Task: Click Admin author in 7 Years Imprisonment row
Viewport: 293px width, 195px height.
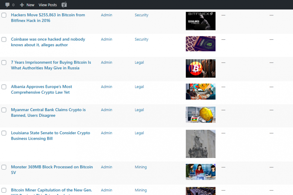Action: 106,62
